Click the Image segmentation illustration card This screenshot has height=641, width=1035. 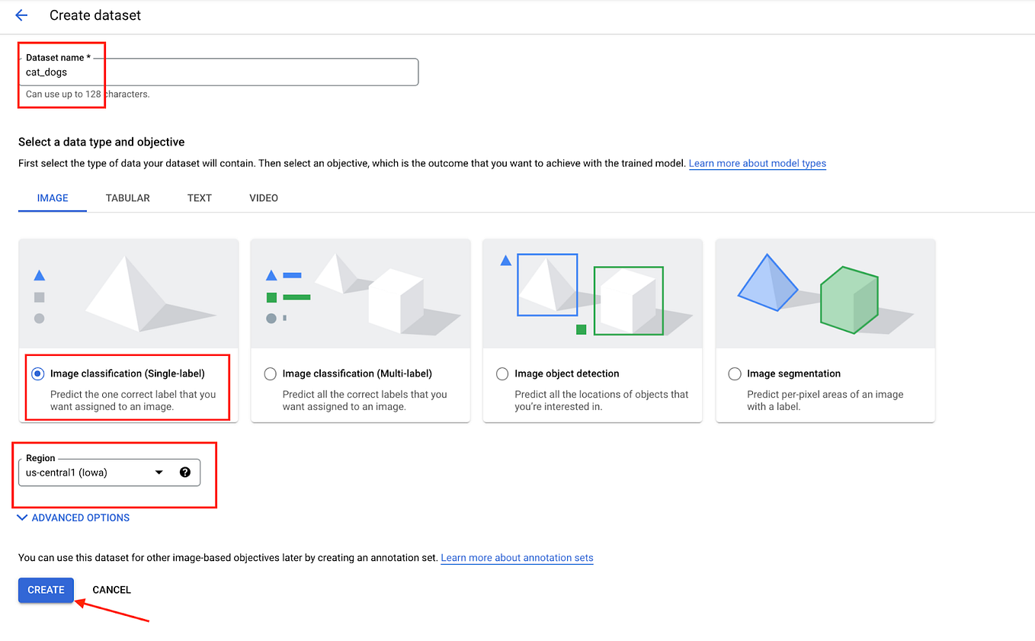pyautogui.click(x=825, y=293)
